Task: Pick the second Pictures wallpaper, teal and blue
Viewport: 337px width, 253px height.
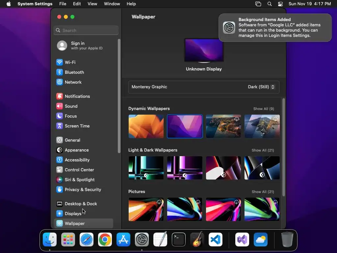Action: (x=185, y=210)
